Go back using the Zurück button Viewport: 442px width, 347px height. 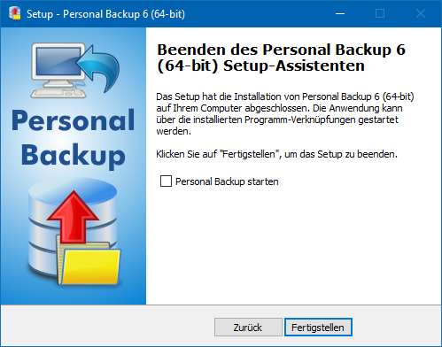248,327
